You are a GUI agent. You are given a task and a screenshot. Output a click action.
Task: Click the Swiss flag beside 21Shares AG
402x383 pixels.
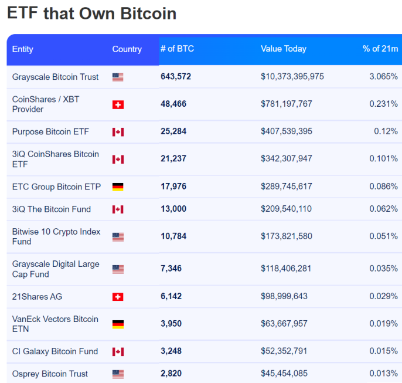coord(118,297)
